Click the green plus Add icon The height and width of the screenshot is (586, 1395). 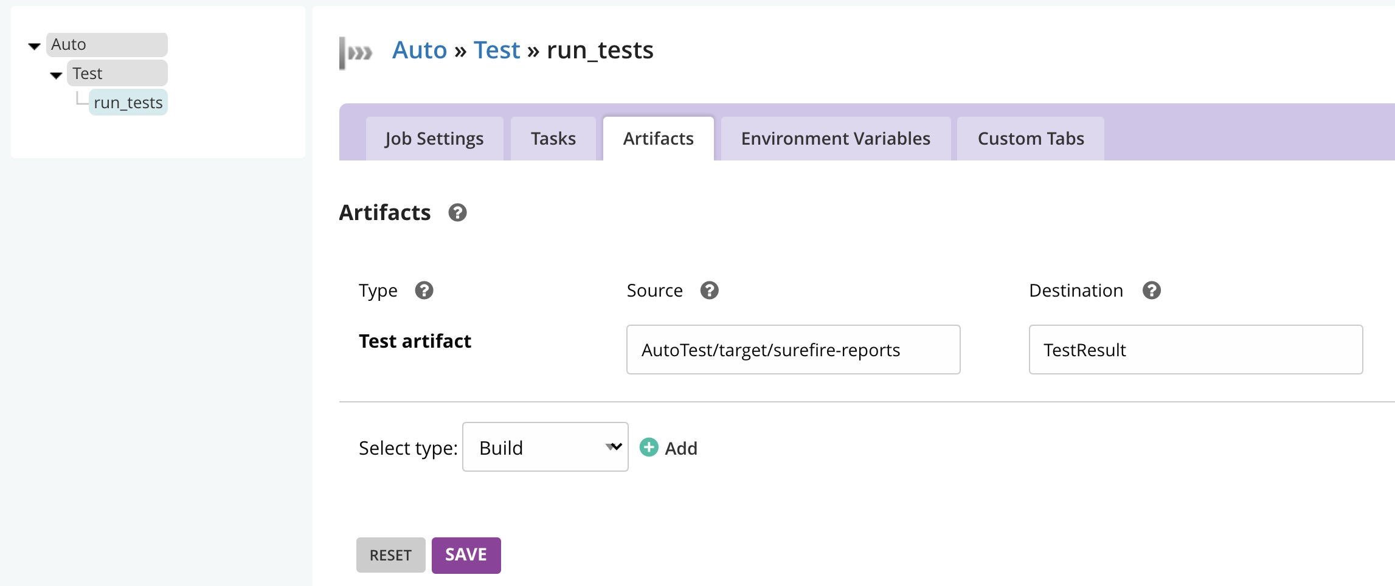coord(649,447)
